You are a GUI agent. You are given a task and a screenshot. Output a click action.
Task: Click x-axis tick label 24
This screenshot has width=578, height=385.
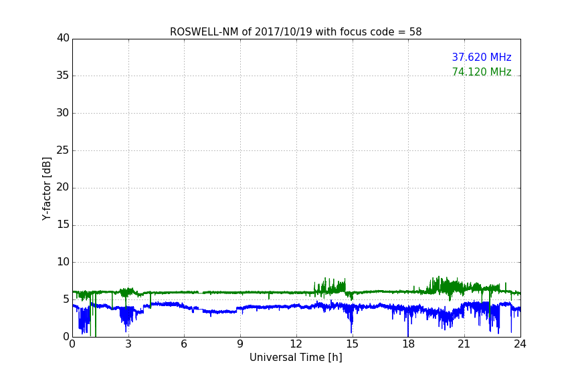(x=520, y=344)
